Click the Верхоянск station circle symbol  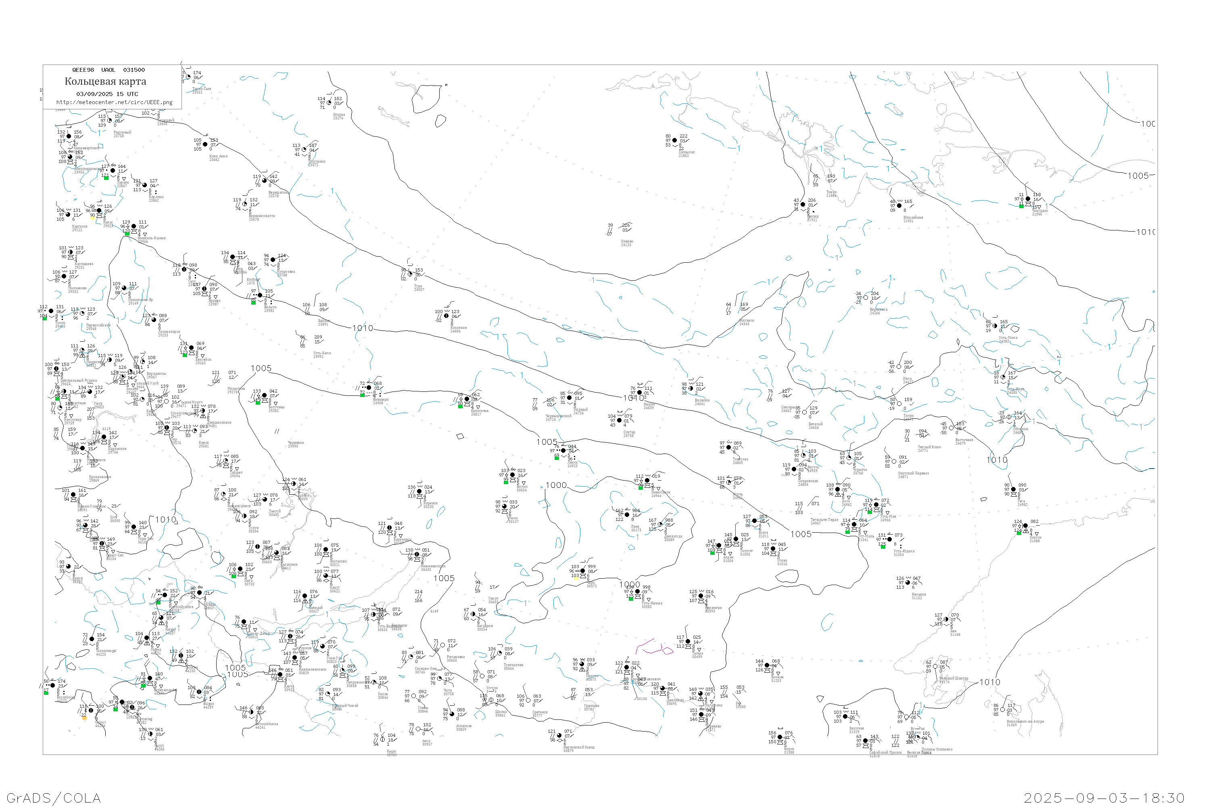(865, 298)
